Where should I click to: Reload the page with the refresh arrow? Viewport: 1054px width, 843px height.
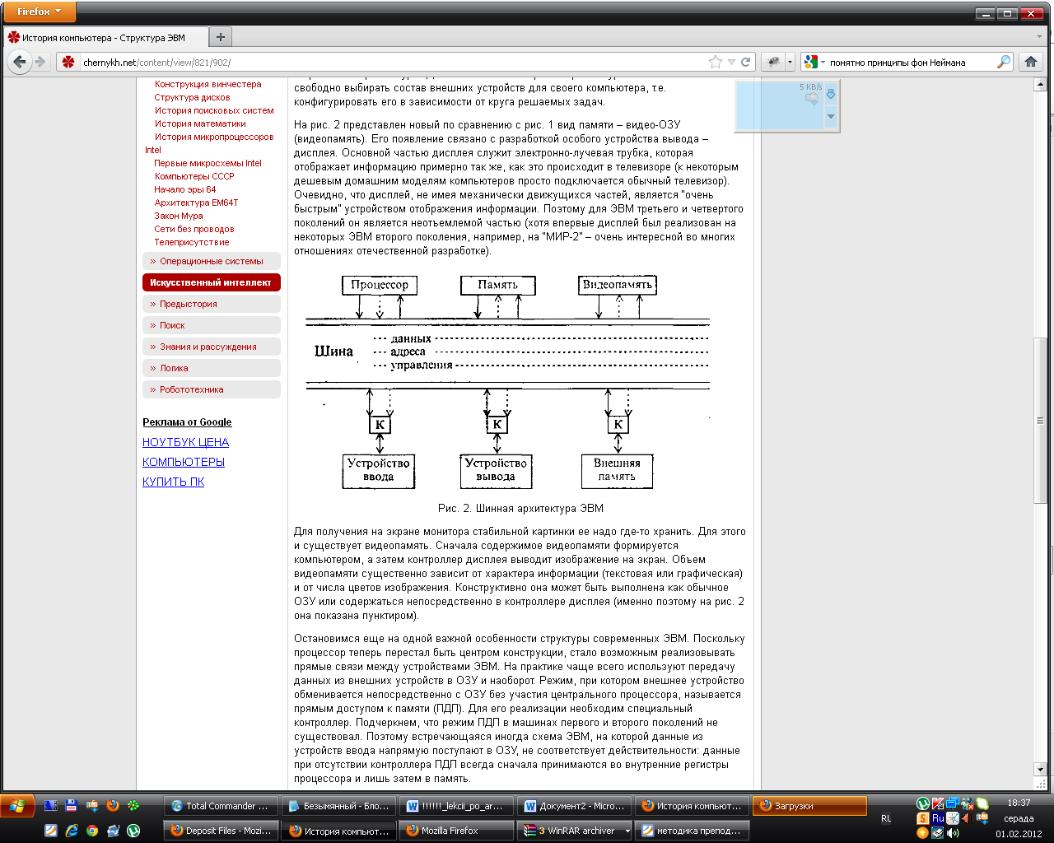pyautogui.click(x=746, y=62)
